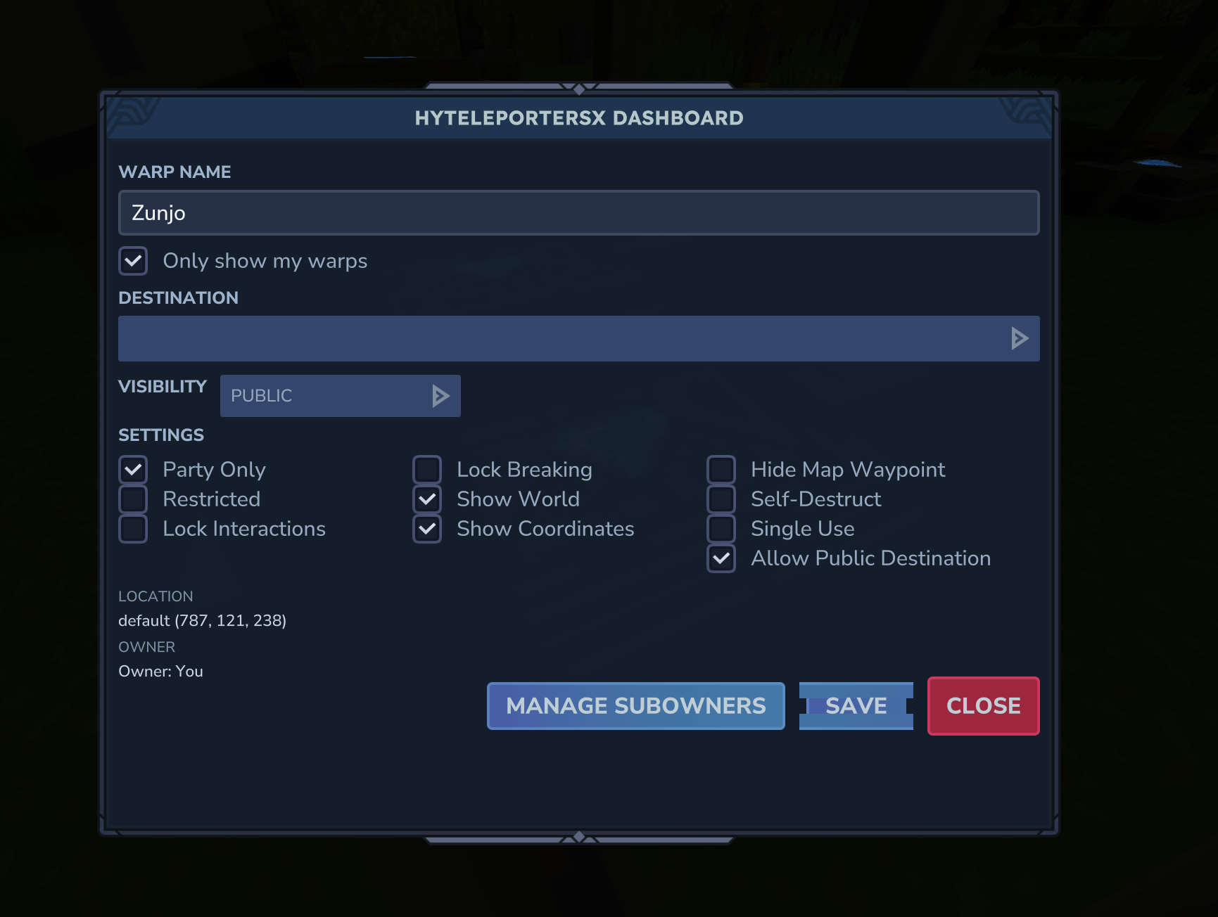
Task: Enable the Restricted checkbox
Action: coord(133,499)
